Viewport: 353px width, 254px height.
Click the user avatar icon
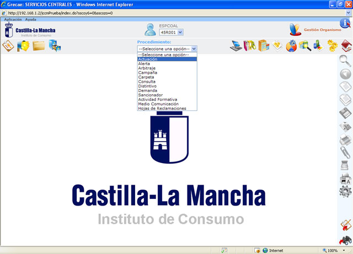click(x=150, y=30)
